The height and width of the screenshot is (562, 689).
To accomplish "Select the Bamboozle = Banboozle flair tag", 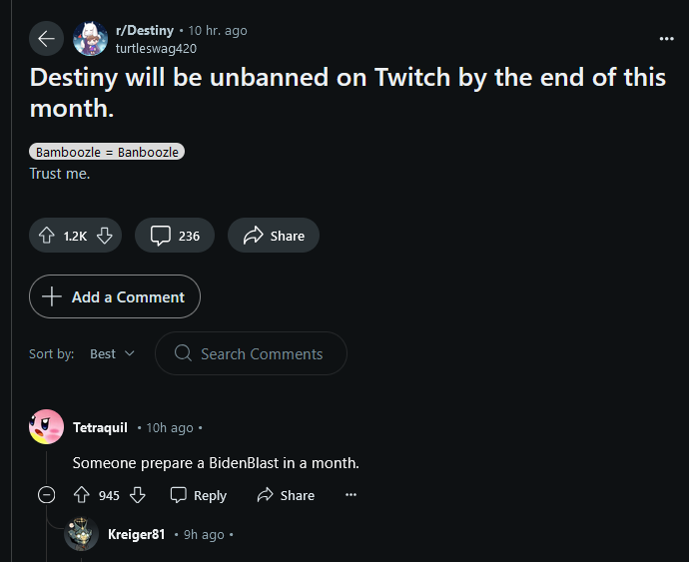I will pos(107,152).
